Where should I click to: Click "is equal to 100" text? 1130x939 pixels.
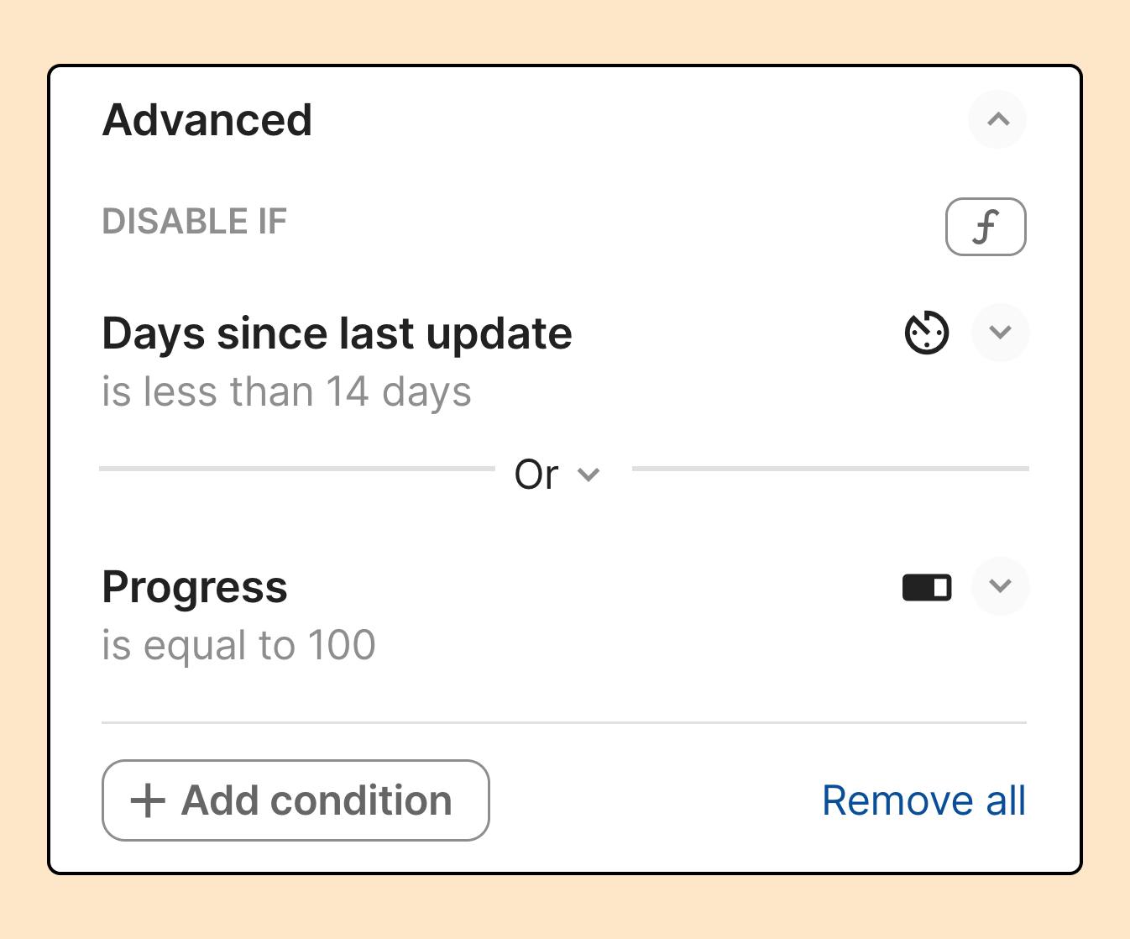coord(238,646)
